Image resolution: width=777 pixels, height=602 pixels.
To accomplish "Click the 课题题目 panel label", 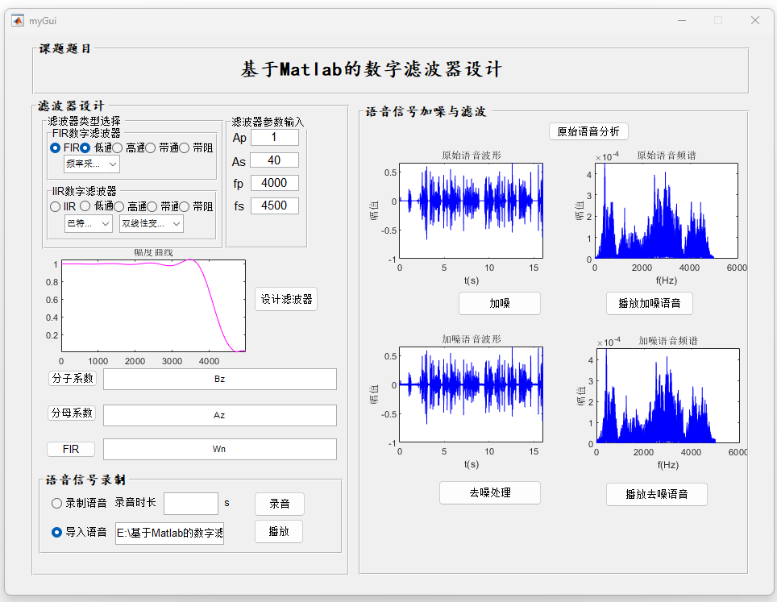I will click(65, 48).
